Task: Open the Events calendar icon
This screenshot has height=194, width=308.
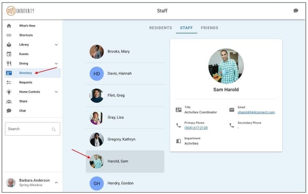Action: (x=9, y=54)
